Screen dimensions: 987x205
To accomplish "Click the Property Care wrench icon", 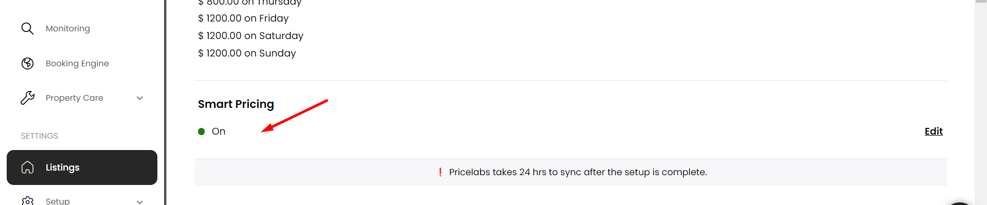I will [x=27, y=98].
